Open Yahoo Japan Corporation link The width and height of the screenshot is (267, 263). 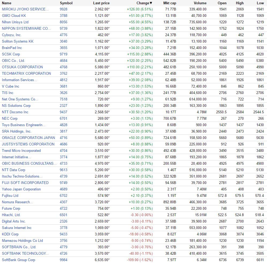pyautogui.click(x=21, y=189)
